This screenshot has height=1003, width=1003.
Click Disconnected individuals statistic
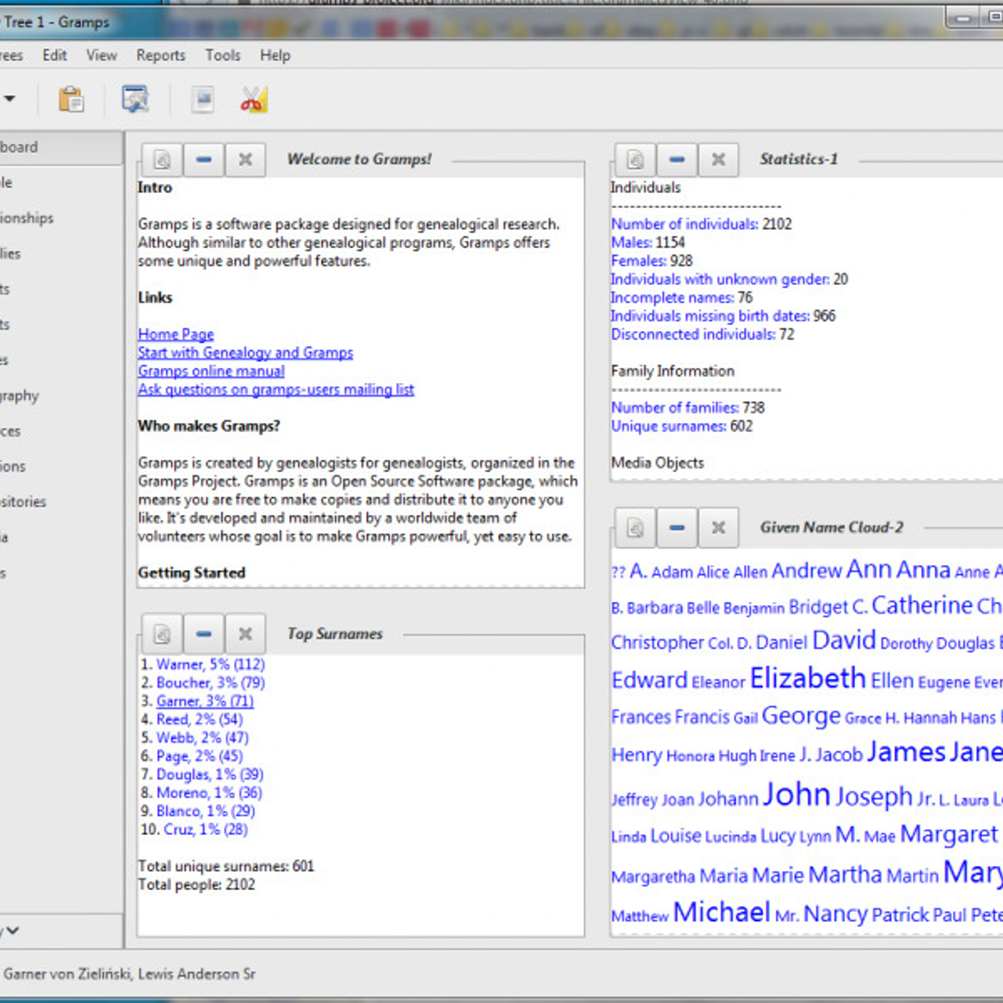693,334
